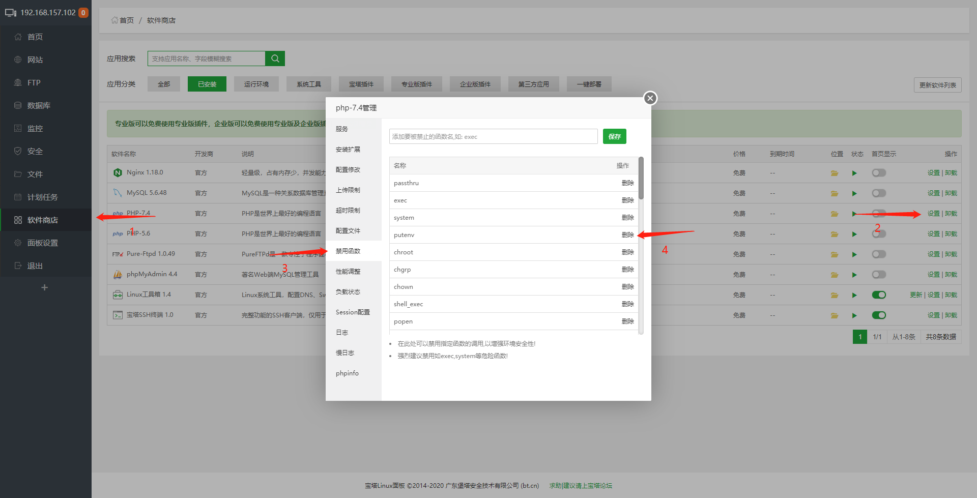Viewport: 977px width, 498px height.
Task: Open the 监控 monitoring icon
Action: (x=18, y=128)
